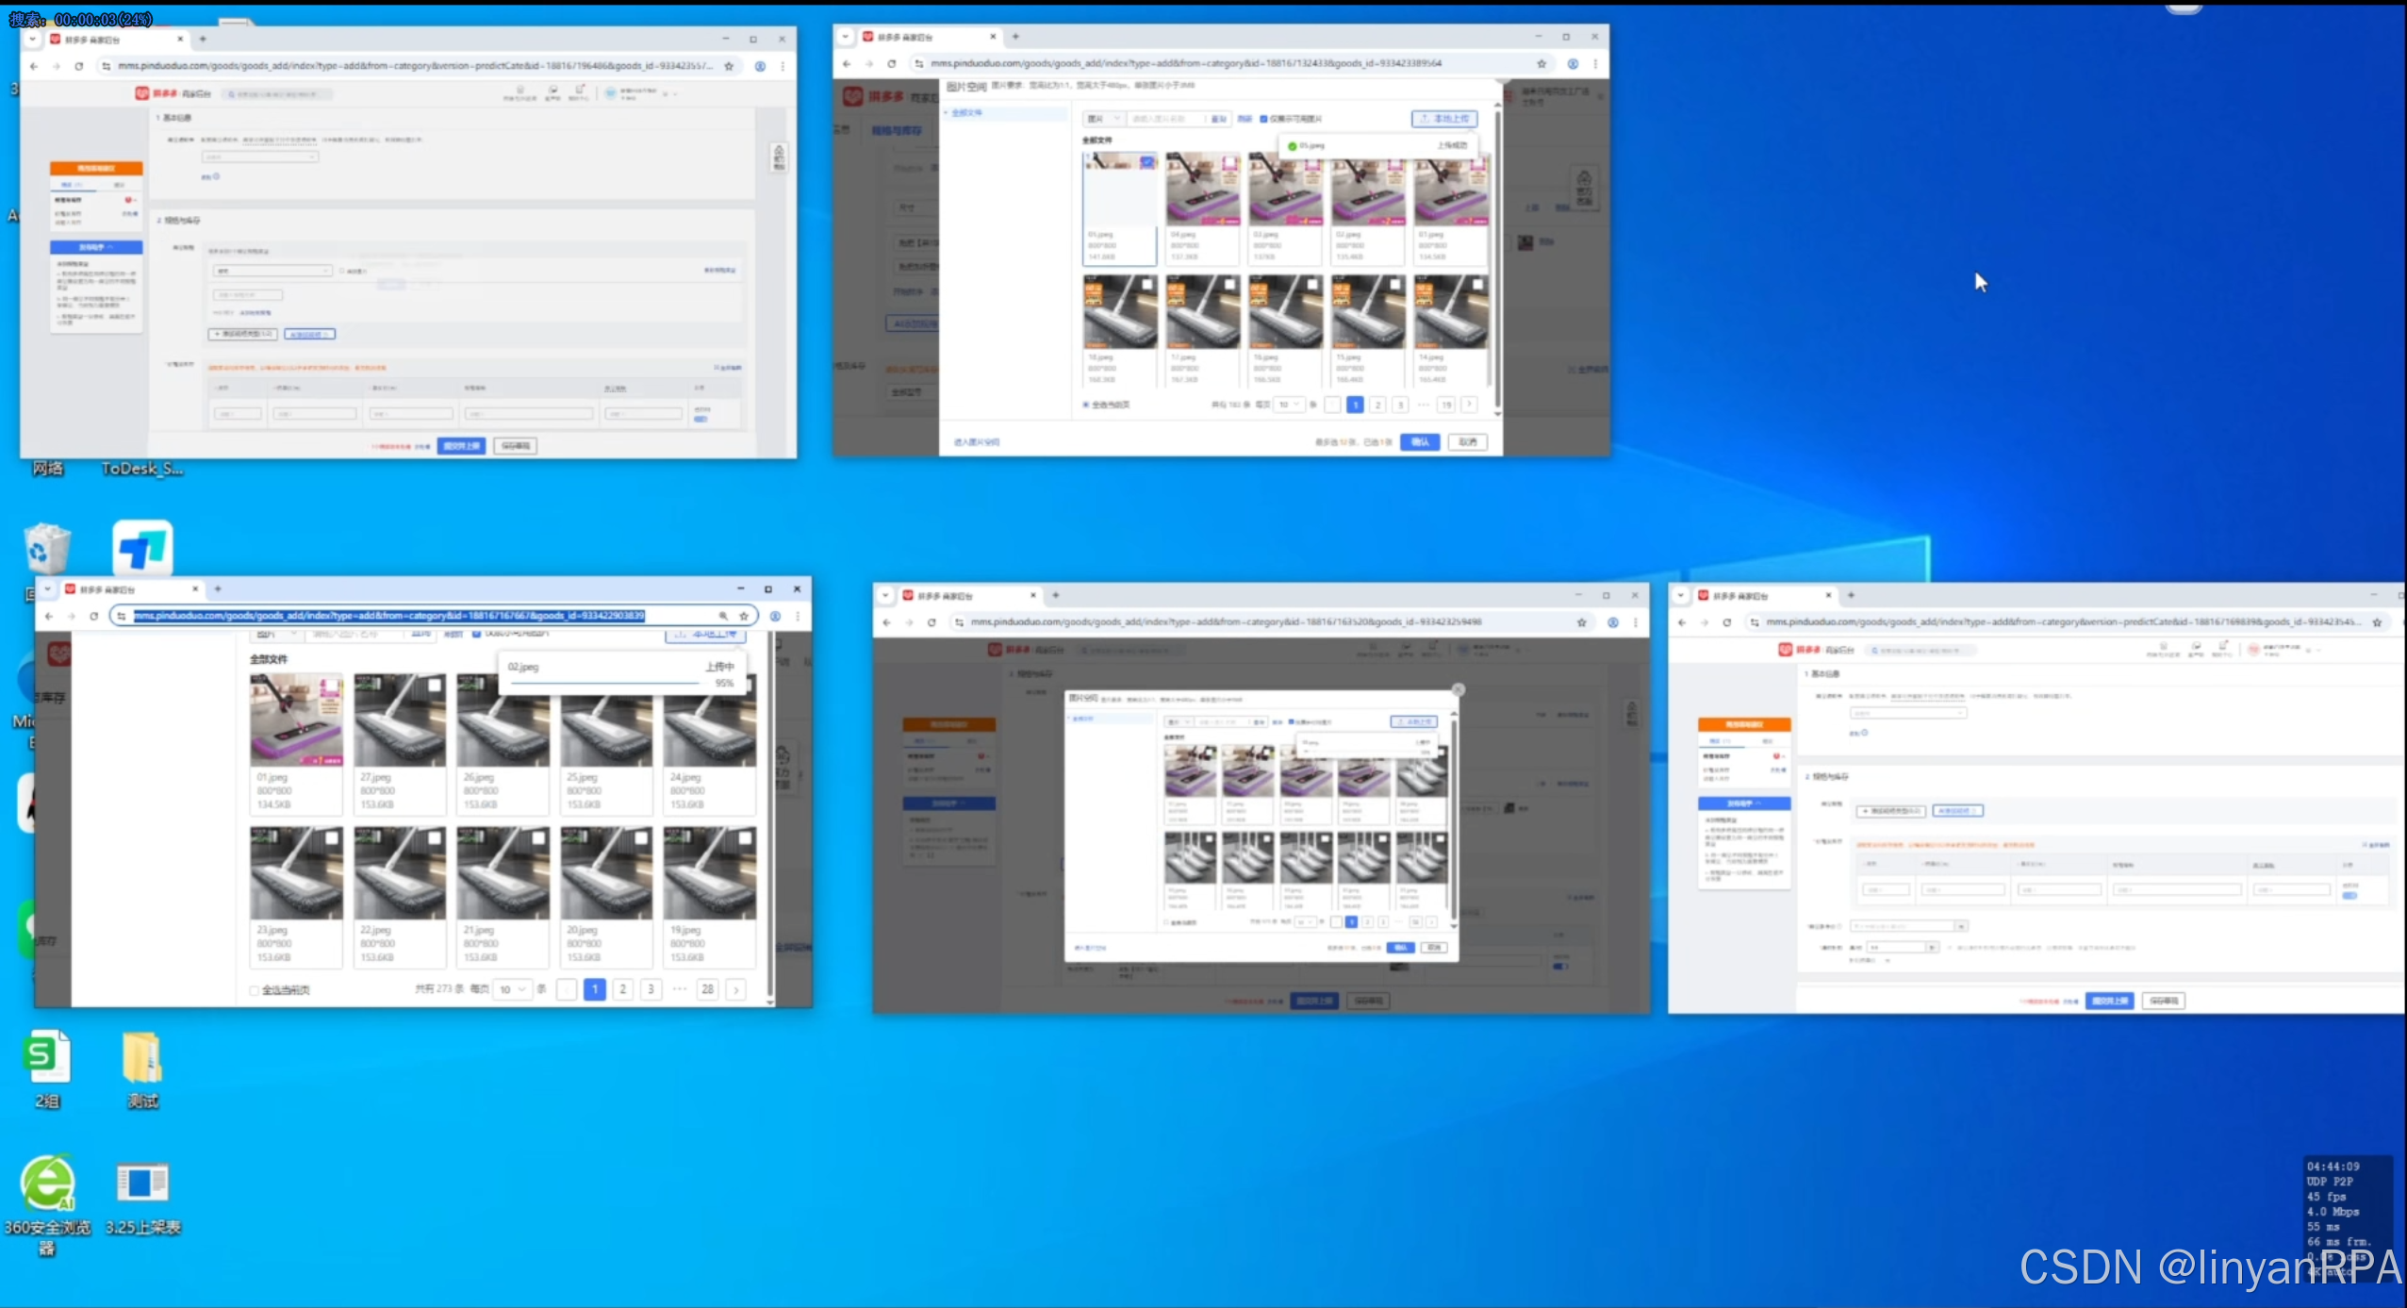The height and width of the screenshot is (1308, 2407).
Task: Click scrollbar in 02.jpeg upload window
Action: tap(770, 816)
